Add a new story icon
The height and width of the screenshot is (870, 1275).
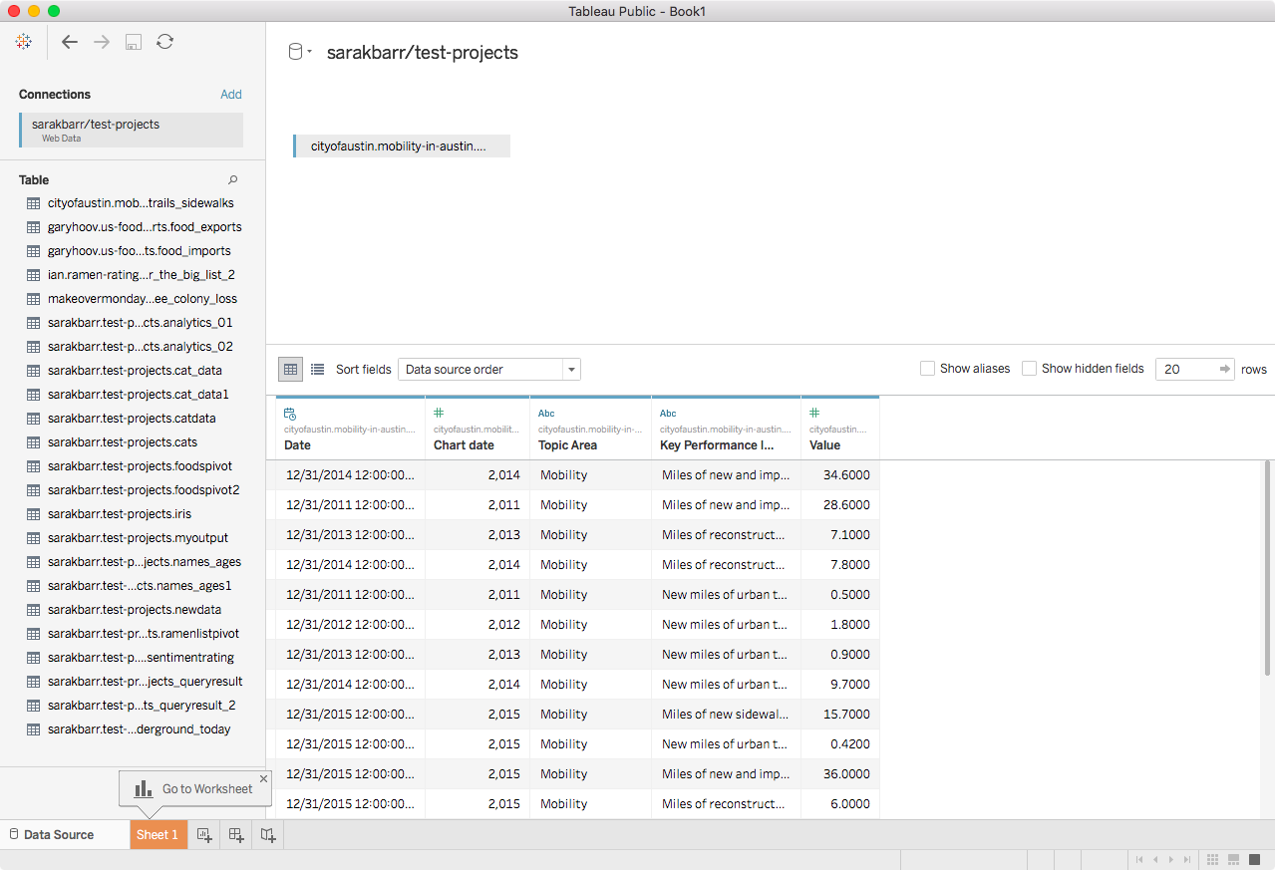pos(268,835)
